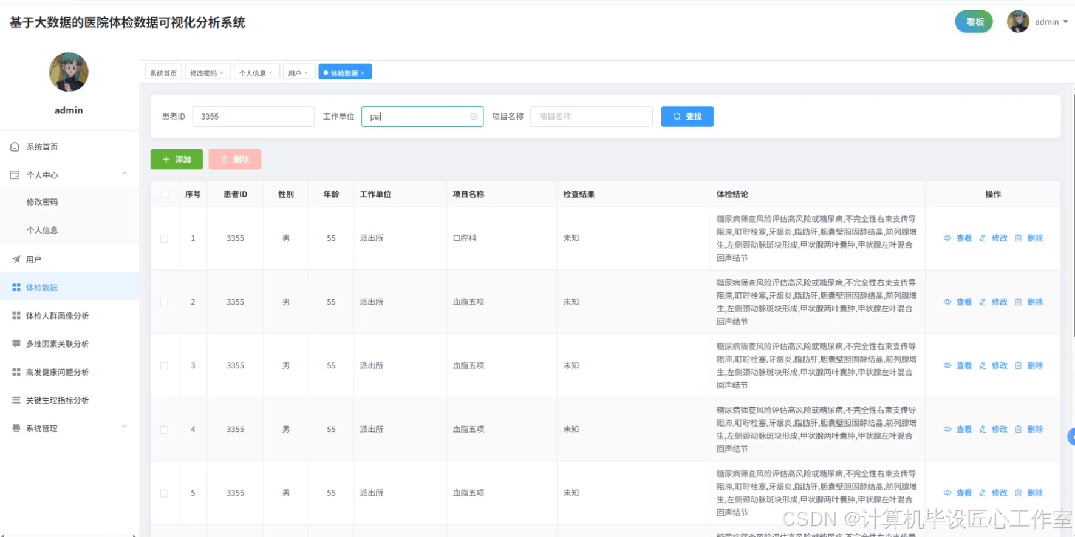
Task: Click 删除 for row 1
Action: point(1029,238)
